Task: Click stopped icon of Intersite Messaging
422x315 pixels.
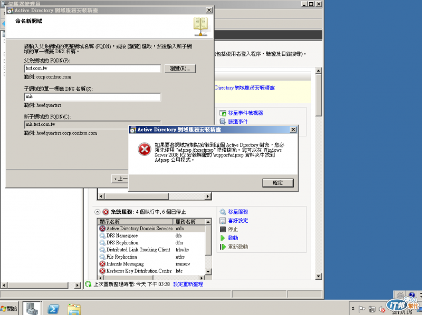Action: (102, 264)
